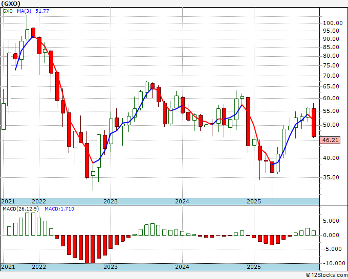
Task: Click the GXO ticker legend label
Action: [8, 11]
